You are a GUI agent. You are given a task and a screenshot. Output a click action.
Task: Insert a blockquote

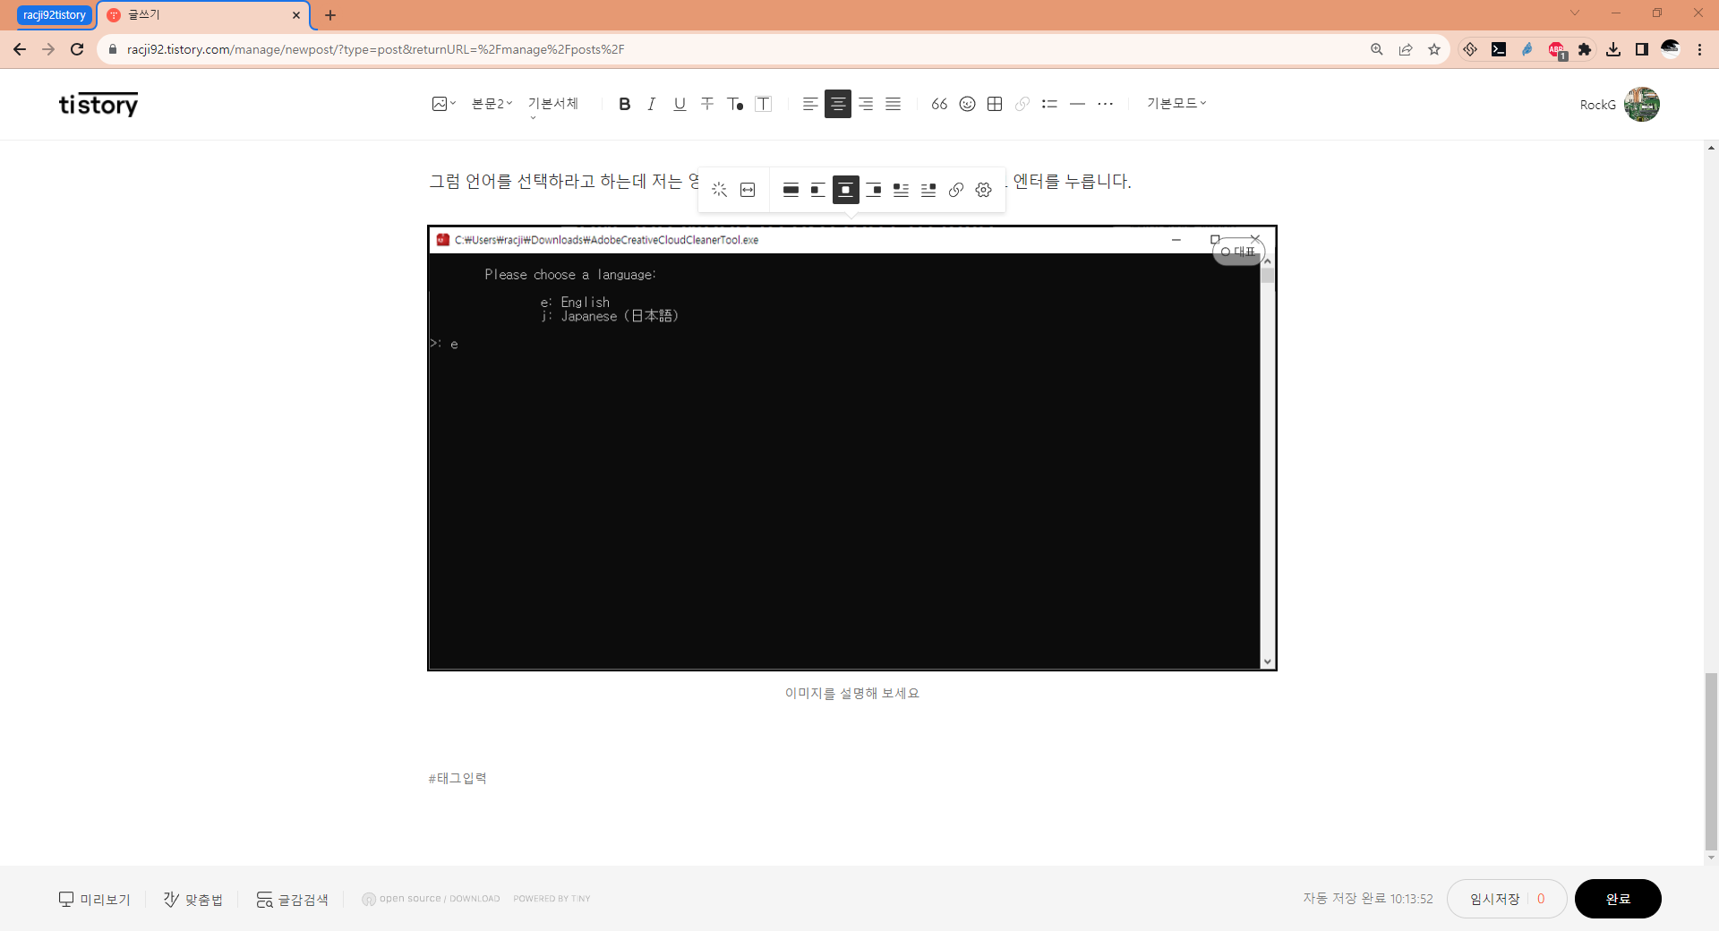[939, 104]
